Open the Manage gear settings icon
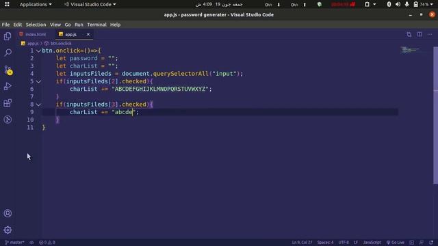Viewport: 438px width, 246px height. [x=8, y=230]
